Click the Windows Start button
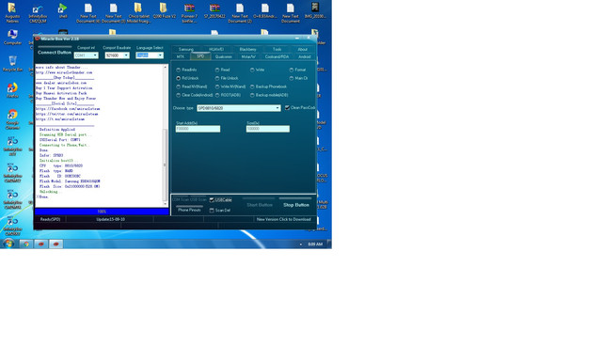The height and width of the screenshot is (361, 602). (x=8, y=243)
